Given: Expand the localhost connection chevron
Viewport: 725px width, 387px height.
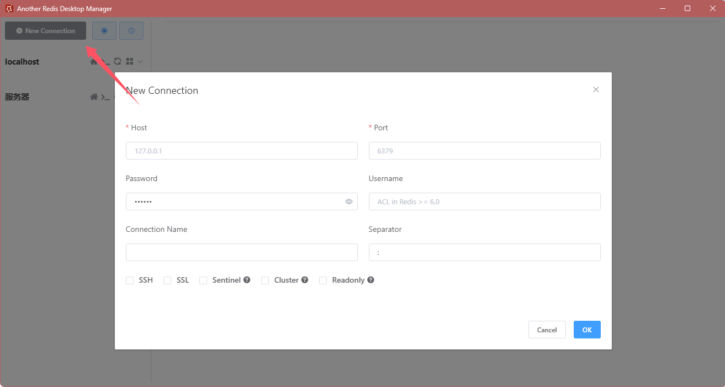Looking at the screenshot, I should (x=140, y=61).
